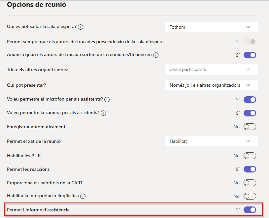
Task: Click label Proporciona els subtítols de la CART
Action: coord(45,183)
